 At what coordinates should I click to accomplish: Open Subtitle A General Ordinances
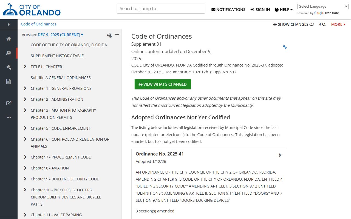61,78
